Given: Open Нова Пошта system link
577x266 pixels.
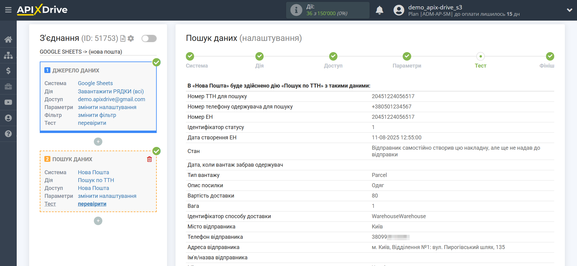Looking at the screenshot, I should (94, 172).
